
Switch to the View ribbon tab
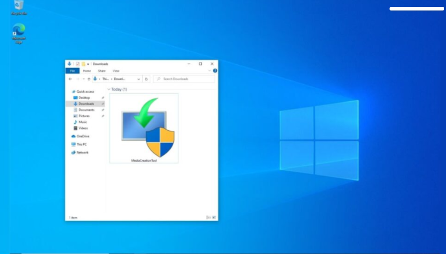(x=116, y=71)
